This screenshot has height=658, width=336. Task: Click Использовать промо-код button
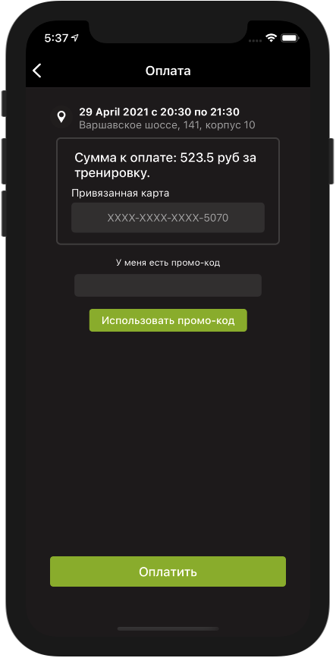pos(168,320)
